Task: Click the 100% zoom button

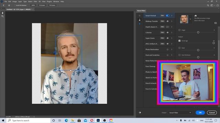Action: (x=33, y=5)
